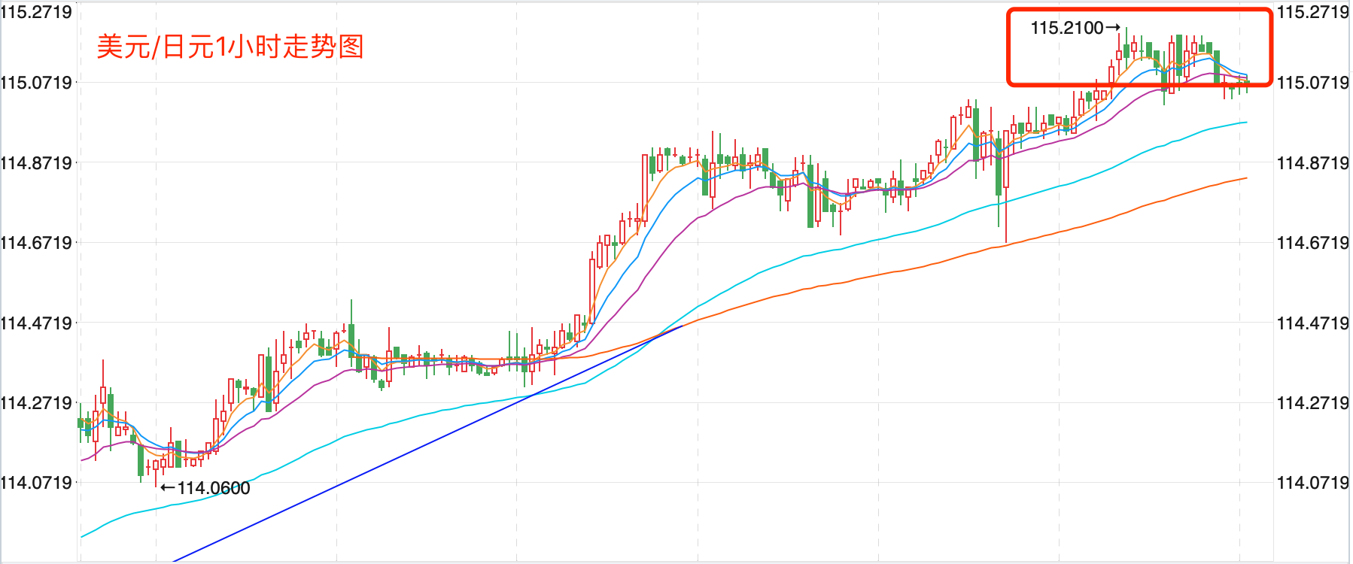Click right axis value 115.2719
Image resolution: width=1353 pixels, height=564 pixels.
coord(1313,12)
